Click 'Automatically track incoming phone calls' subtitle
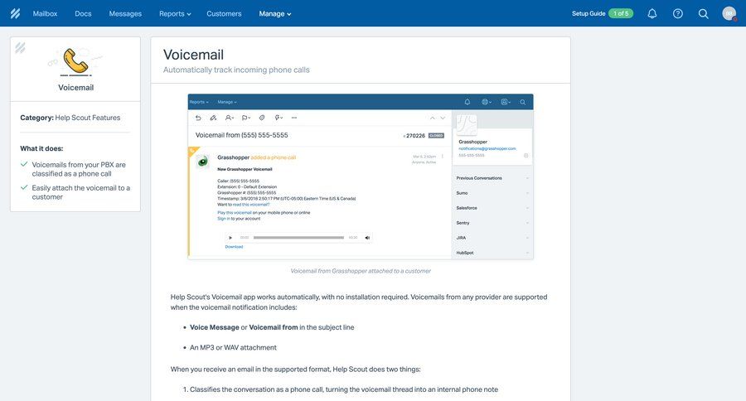Viewport: 746px width, 401px height. pos(236,70)
